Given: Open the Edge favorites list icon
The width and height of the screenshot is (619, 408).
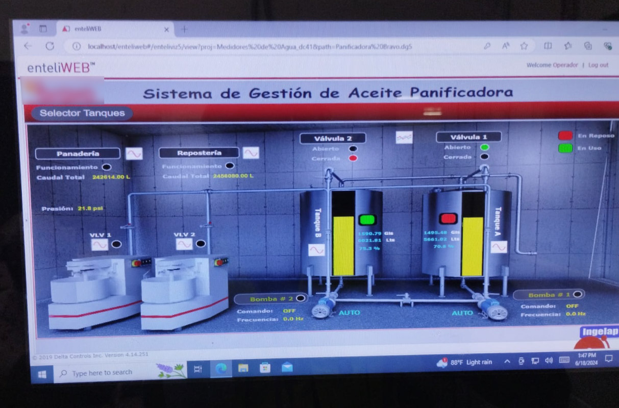Looking at the screenshot, I should pyautogui.click(x=568, y=46).
